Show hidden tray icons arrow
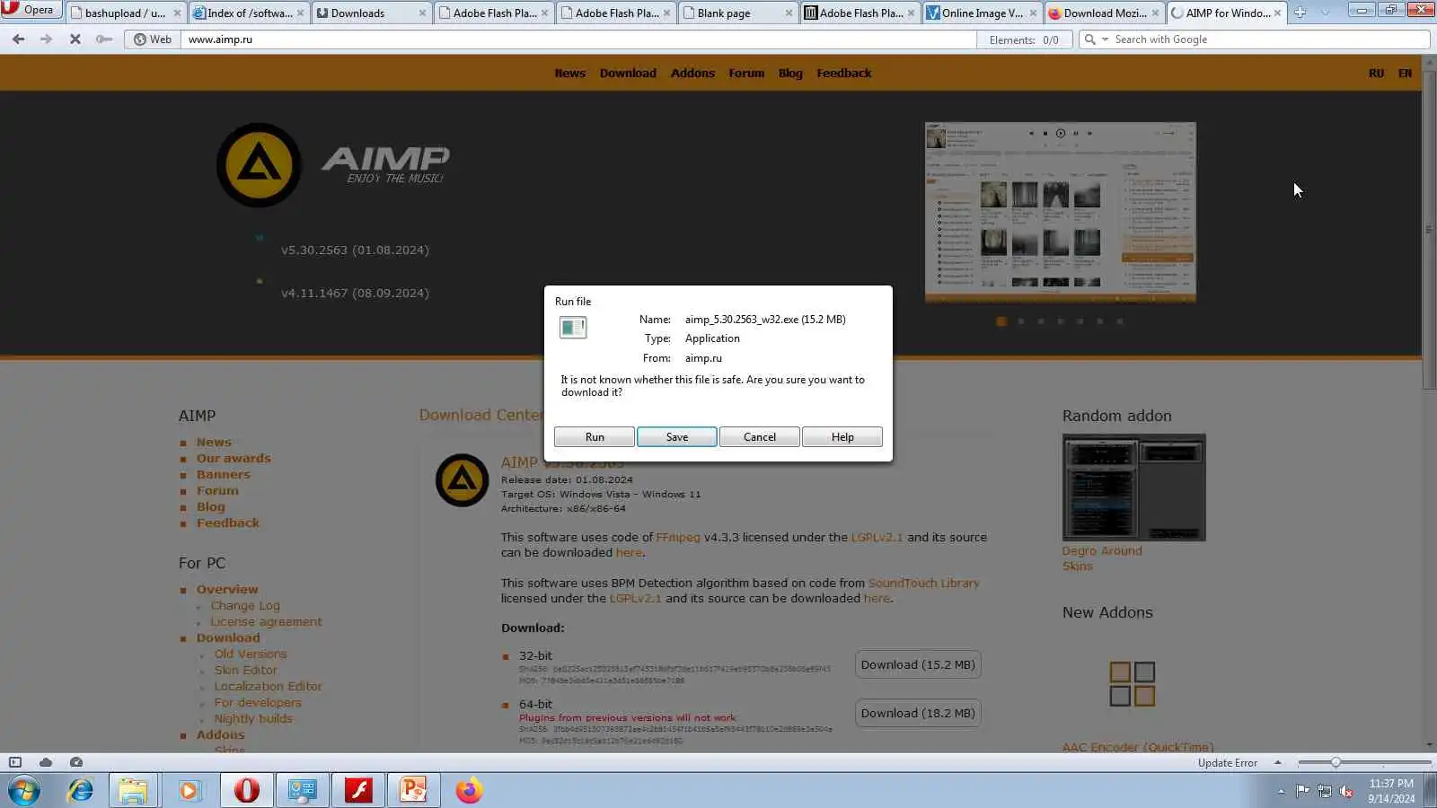 point(1281,791)
